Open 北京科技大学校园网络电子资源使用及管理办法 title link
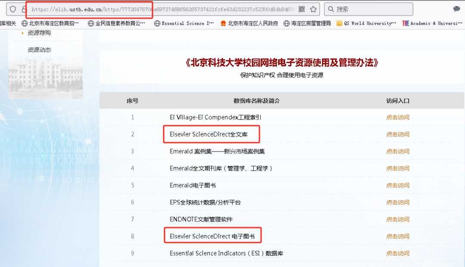This screenshot has width=465, height=267. [282, 62]
